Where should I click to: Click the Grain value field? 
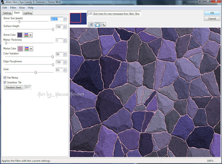(x=59, y=70)
